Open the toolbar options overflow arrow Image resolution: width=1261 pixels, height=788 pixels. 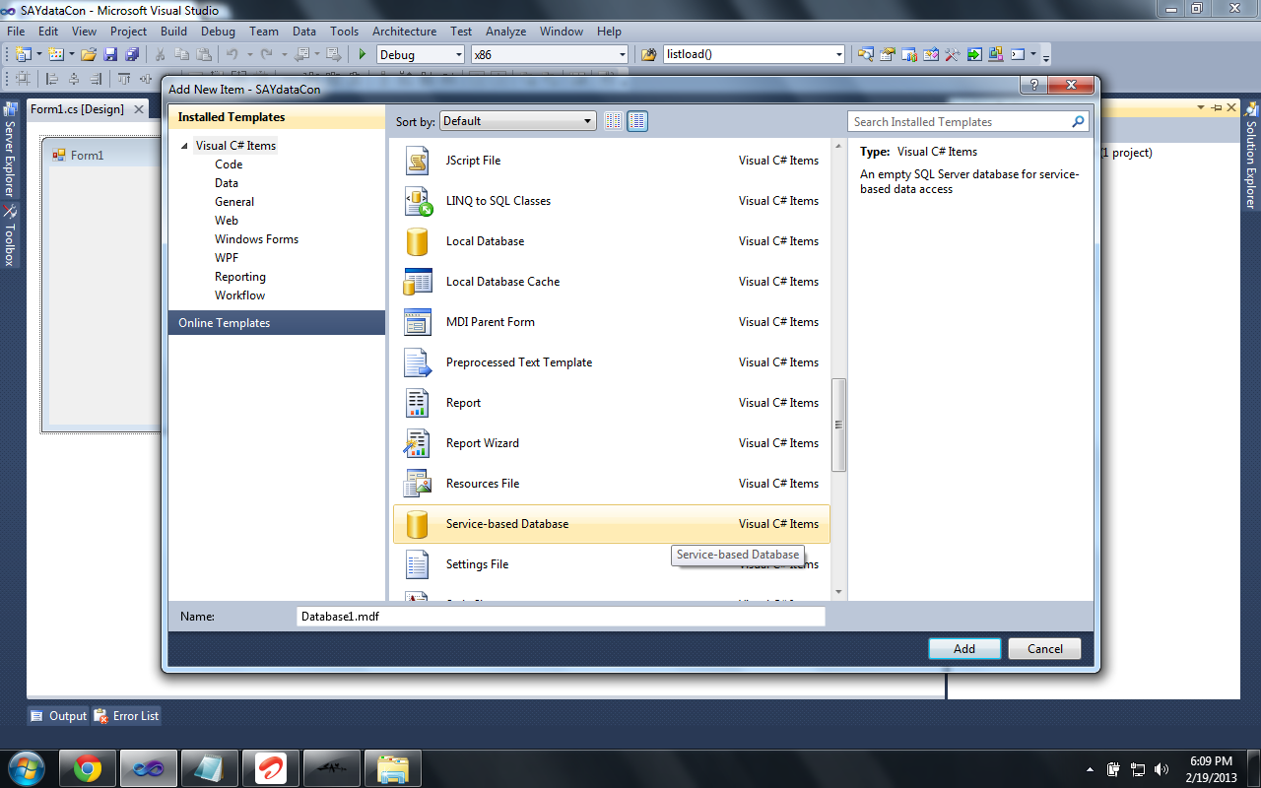click(1046, 57)
